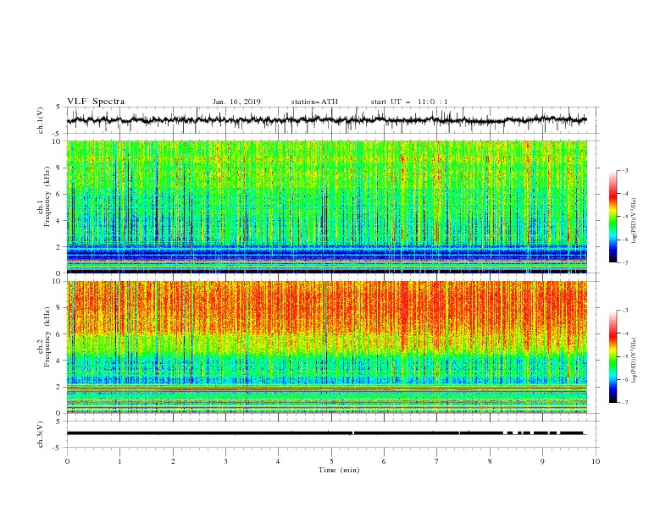Click the "-7" tick on ch.2 colorbar

(624, 402)
